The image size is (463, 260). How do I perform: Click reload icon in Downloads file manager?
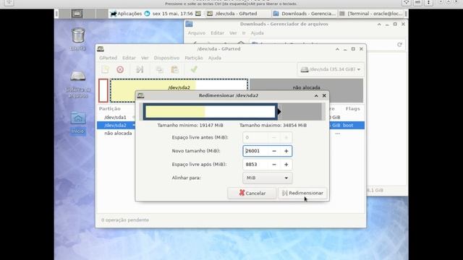[399, 45]
